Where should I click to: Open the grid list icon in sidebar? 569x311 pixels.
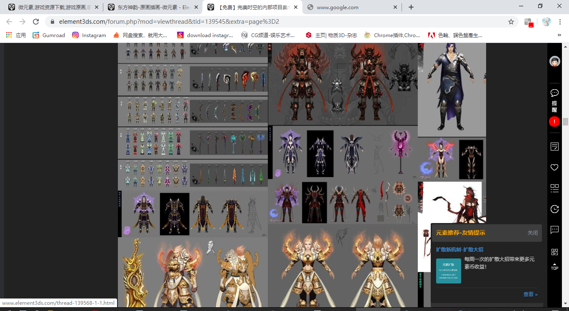click(x=554, y=188)
